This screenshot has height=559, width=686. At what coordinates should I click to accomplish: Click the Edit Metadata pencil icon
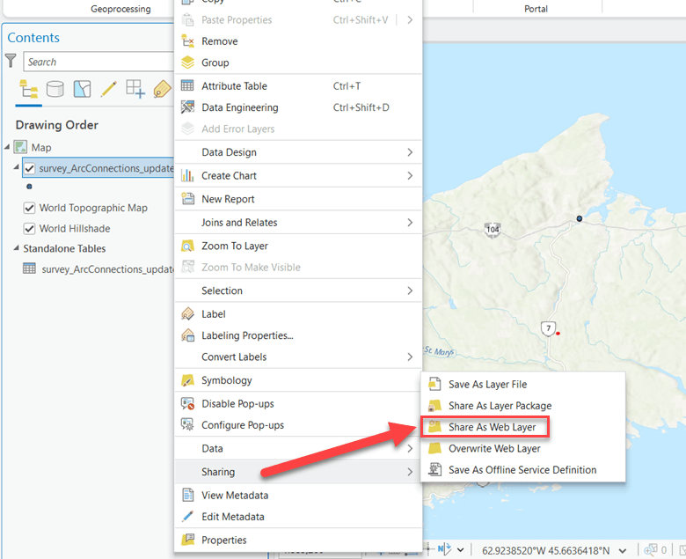187,517
